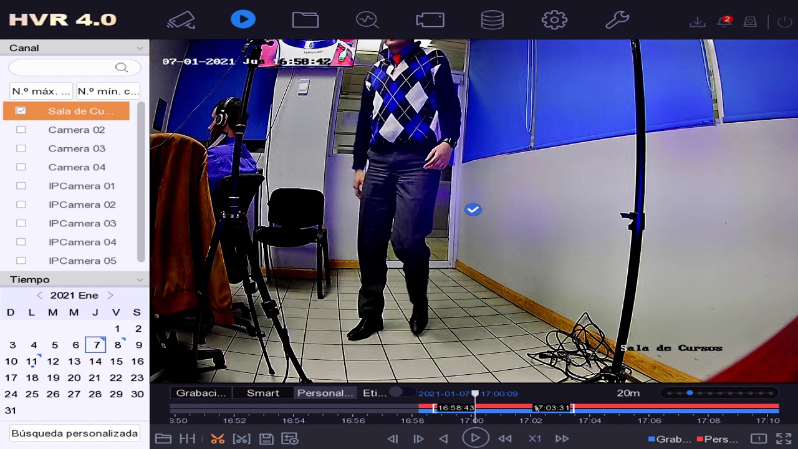798x449 pixels.
Task: Enter fullscreen with the expand icon
Action: pyautogui.click(x=783, y=438)
